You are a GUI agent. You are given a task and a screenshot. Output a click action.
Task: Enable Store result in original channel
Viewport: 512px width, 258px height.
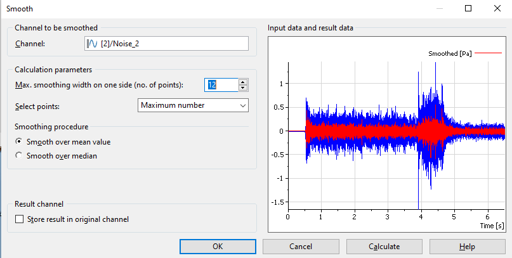pos(19,219)
